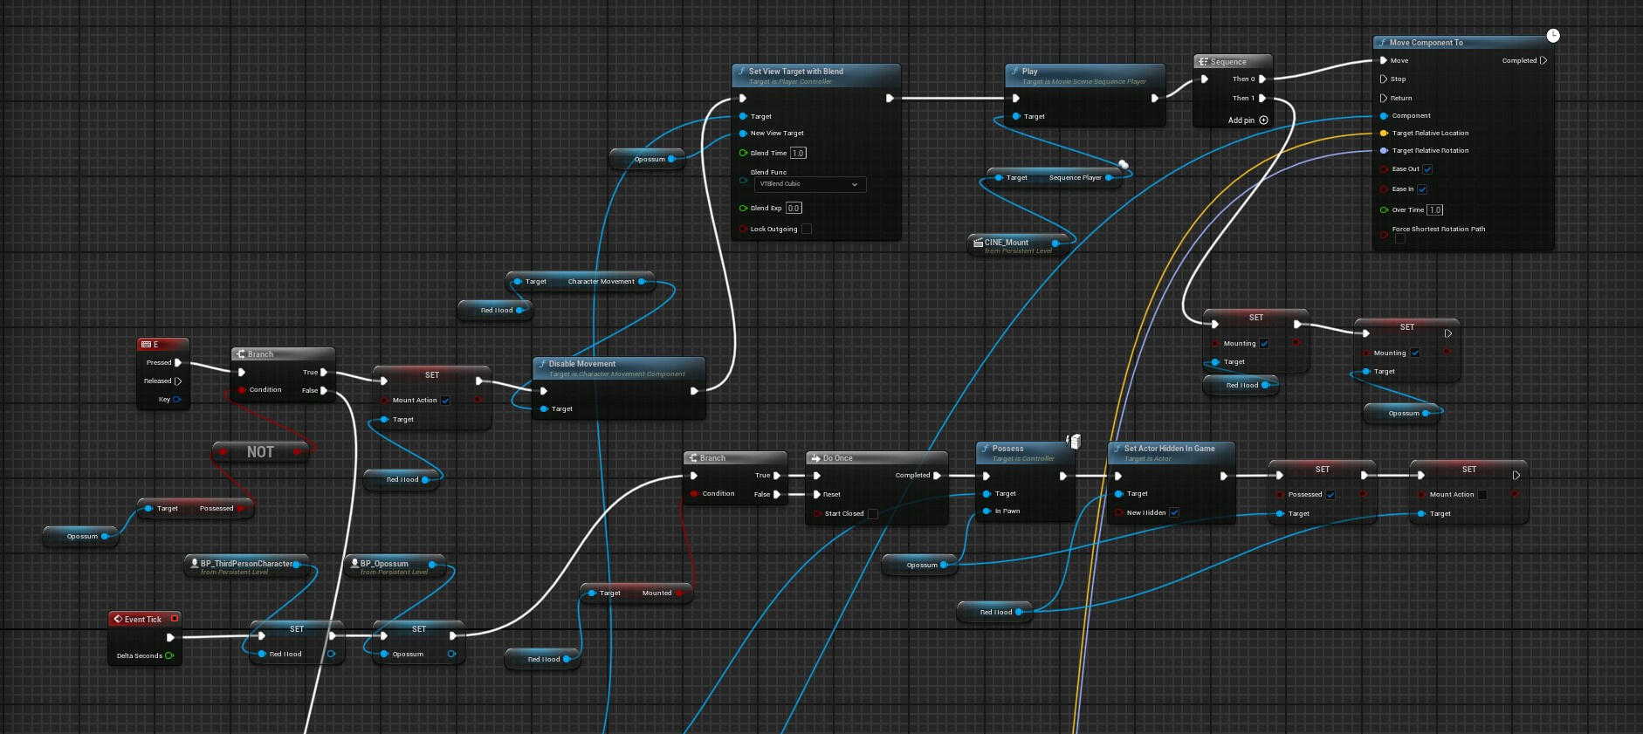Uncheck the New Hidden checkbox

pos(1174,513)
